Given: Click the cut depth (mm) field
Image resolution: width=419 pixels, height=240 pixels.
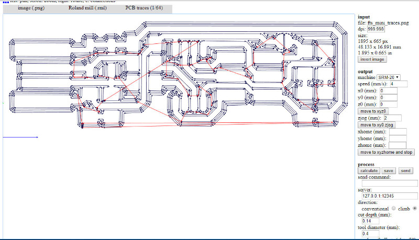Looking at the screenshot, I should (x=370, y=221).
